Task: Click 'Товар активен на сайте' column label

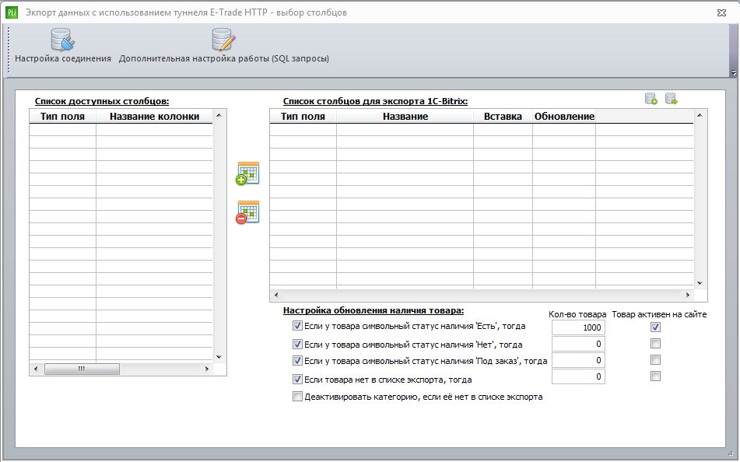Action: coord(659,314)
